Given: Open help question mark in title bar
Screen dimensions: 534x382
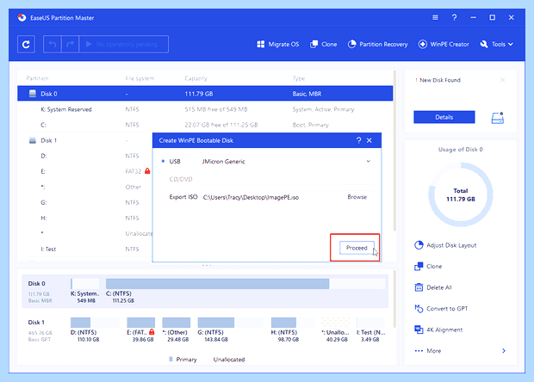Looking at the screenshot, I should point(454,17).
